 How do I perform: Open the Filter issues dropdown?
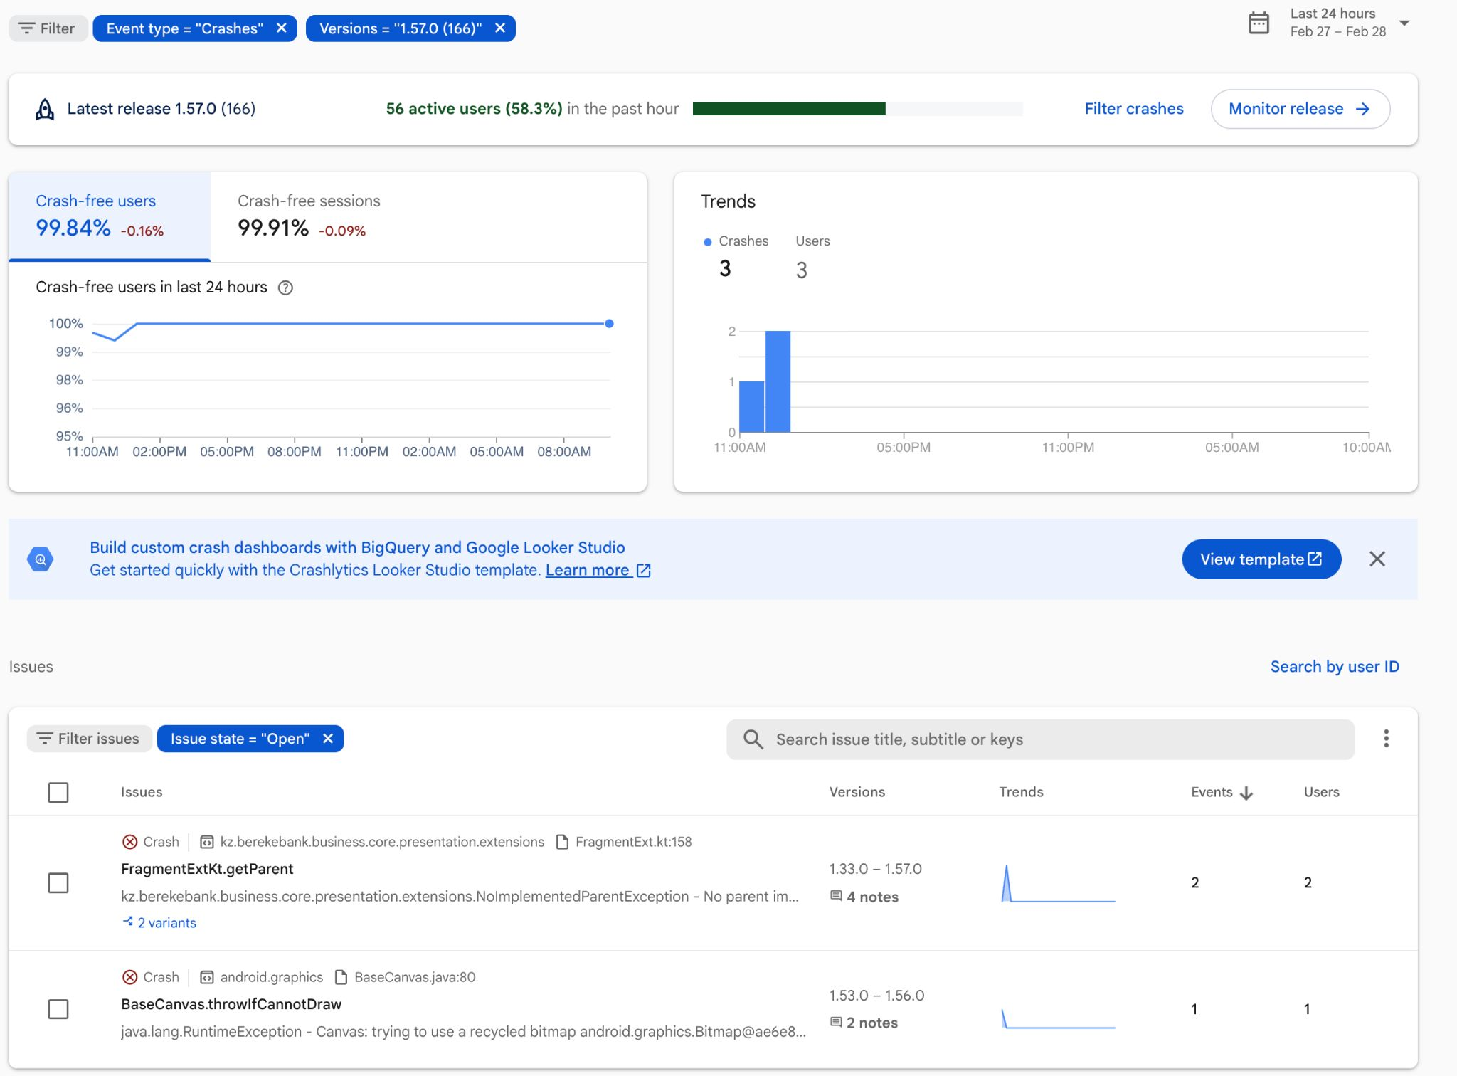click(x=89, y=738)
